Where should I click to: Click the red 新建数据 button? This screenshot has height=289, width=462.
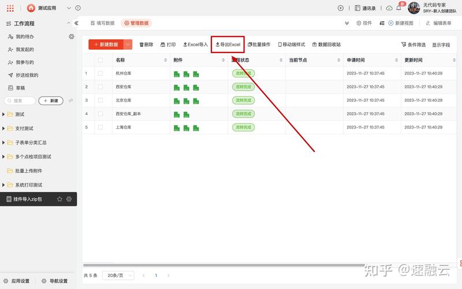pyautogui.click(x=106, y=45)
